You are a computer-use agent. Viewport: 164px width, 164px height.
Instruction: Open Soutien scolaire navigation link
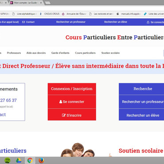[110, 53]
